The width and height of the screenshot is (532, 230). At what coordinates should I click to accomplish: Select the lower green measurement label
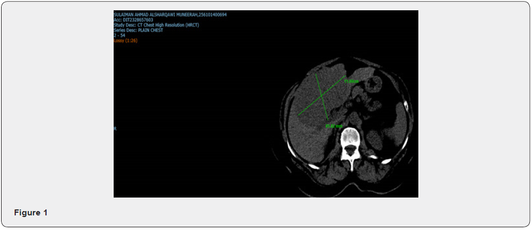pyautogui.click(x=334, y=126)
